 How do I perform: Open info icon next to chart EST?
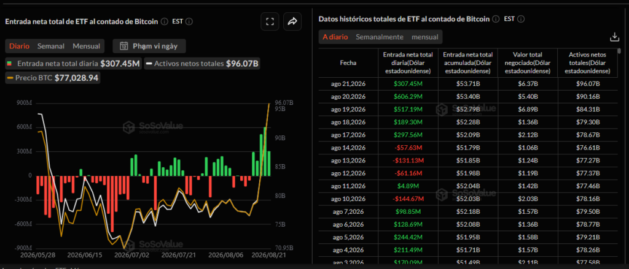click(x=189, y=21)
